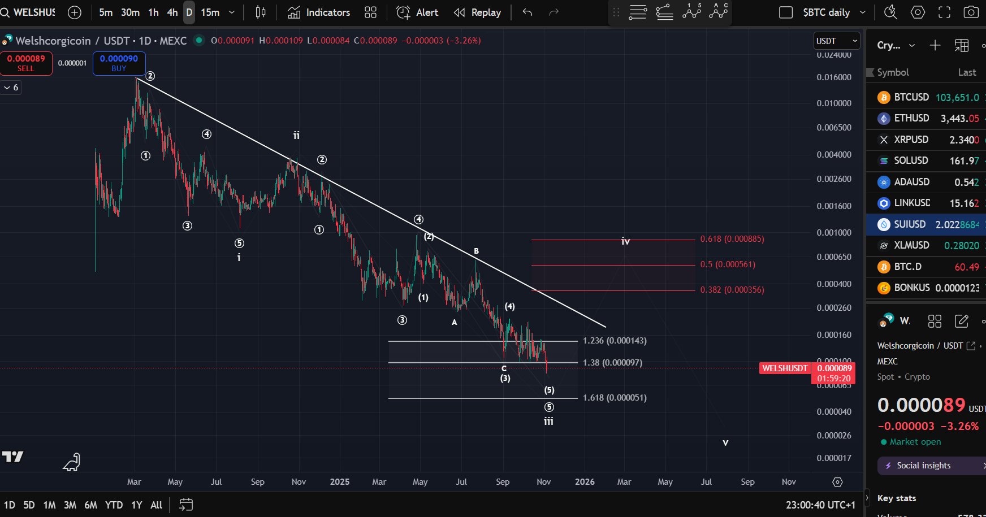
Task: Redo the last chart action
Action: click(x=554, y=12)
